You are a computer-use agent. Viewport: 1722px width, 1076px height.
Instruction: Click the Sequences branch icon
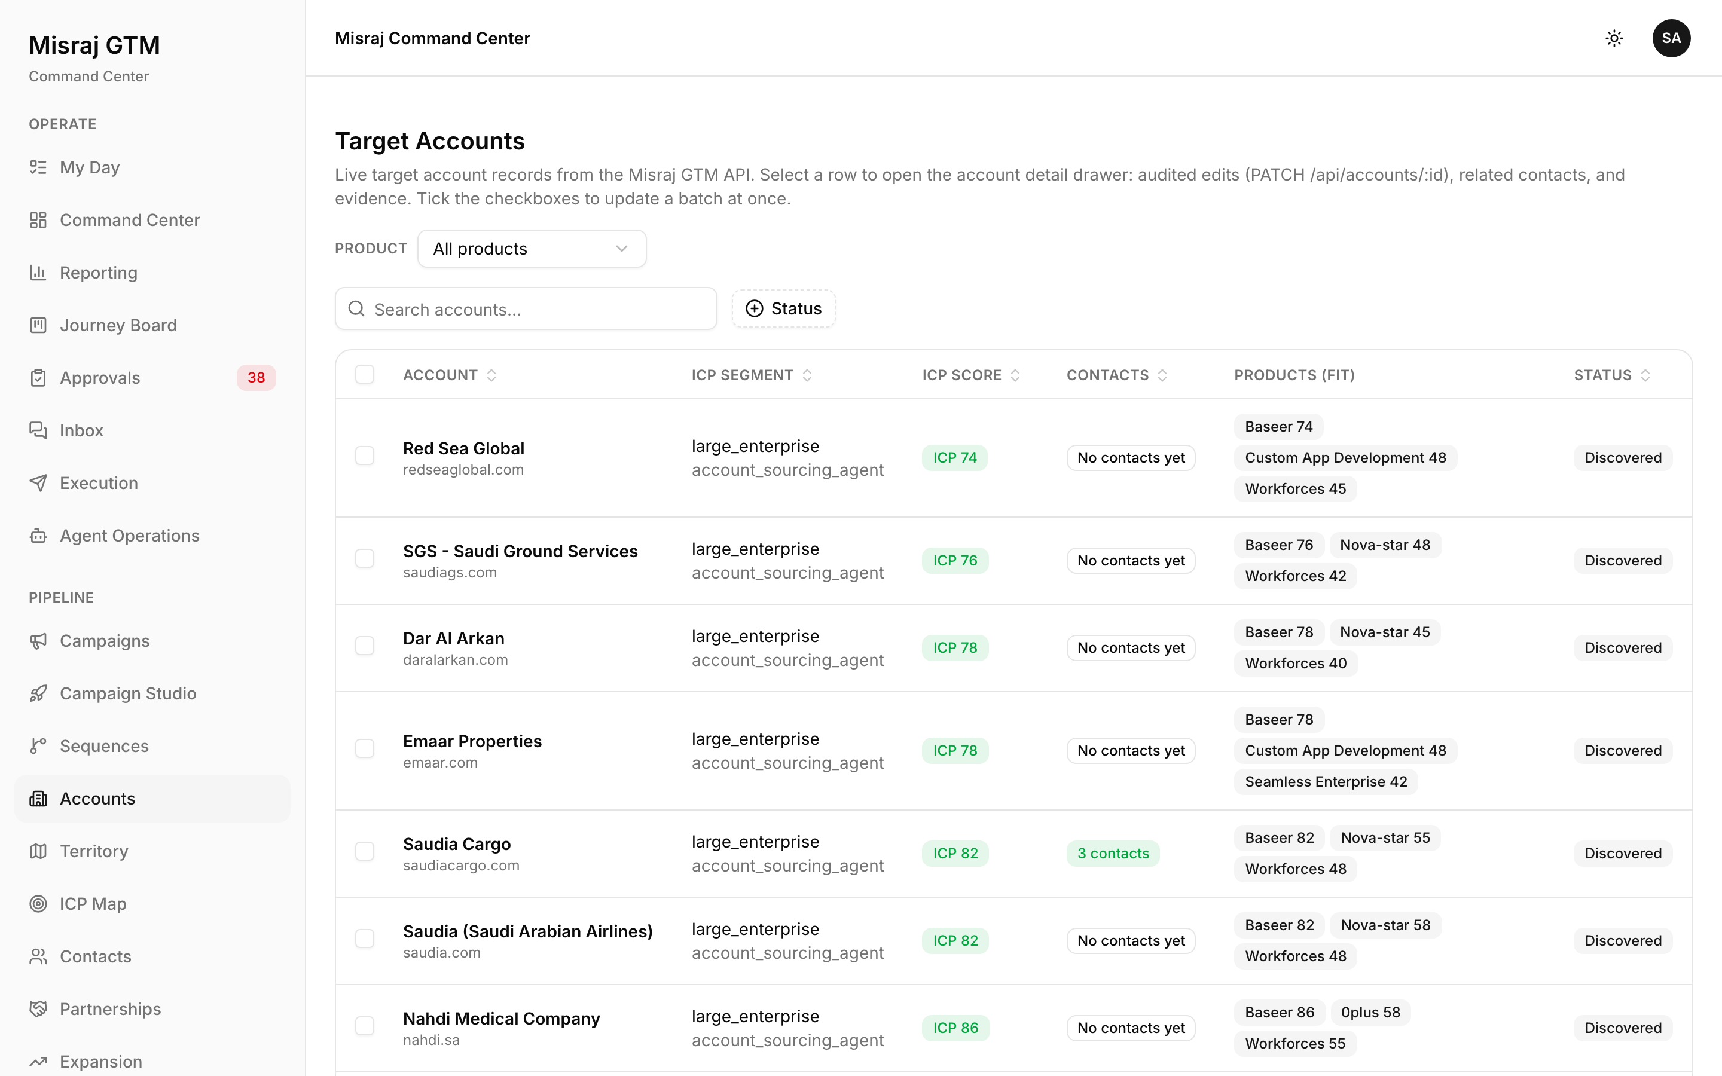click(38, 747)
